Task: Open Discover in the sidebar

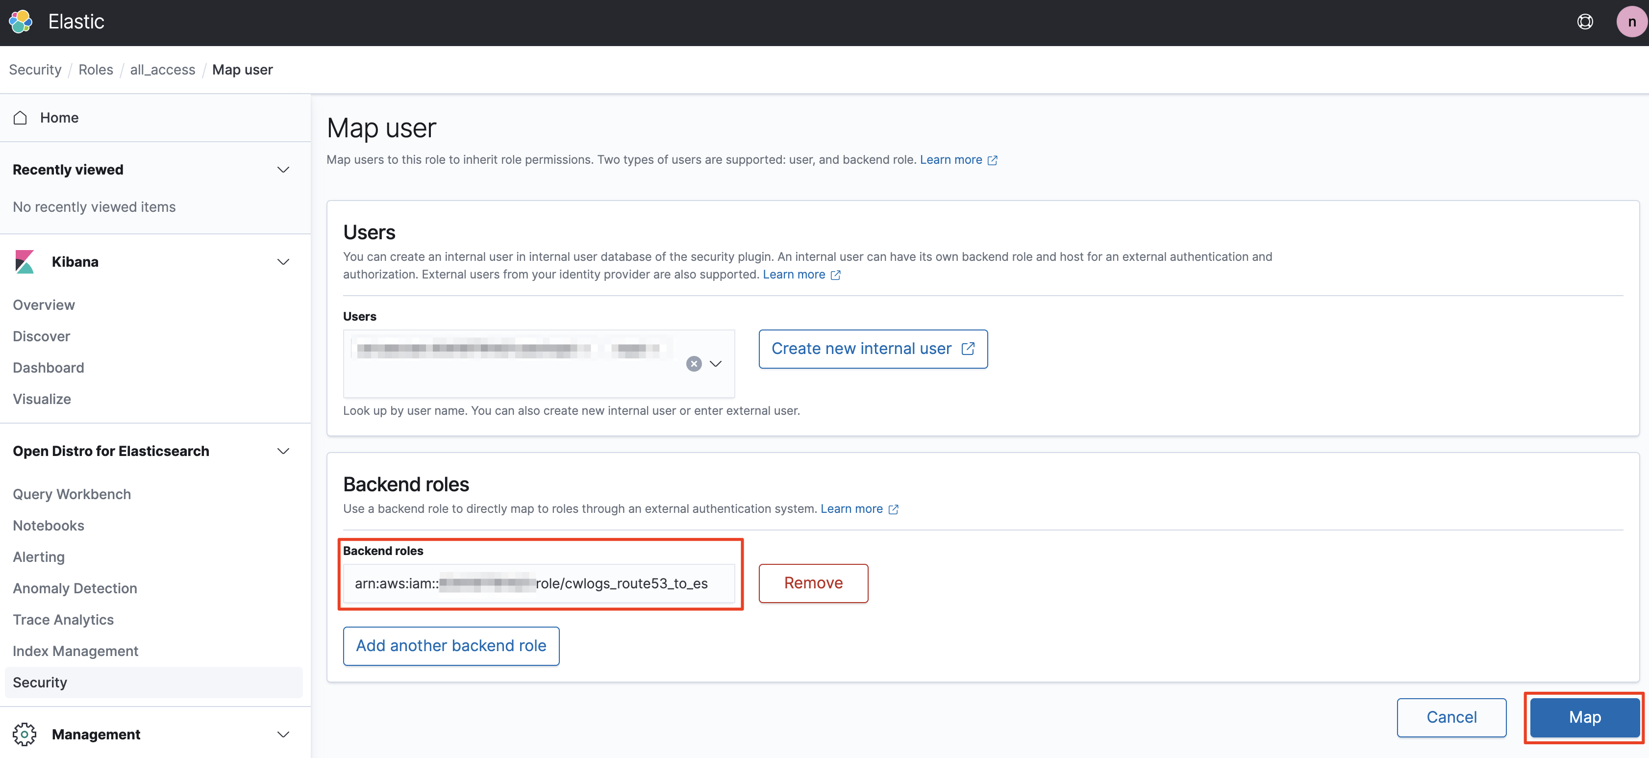Action: click(x=42, y=336)
